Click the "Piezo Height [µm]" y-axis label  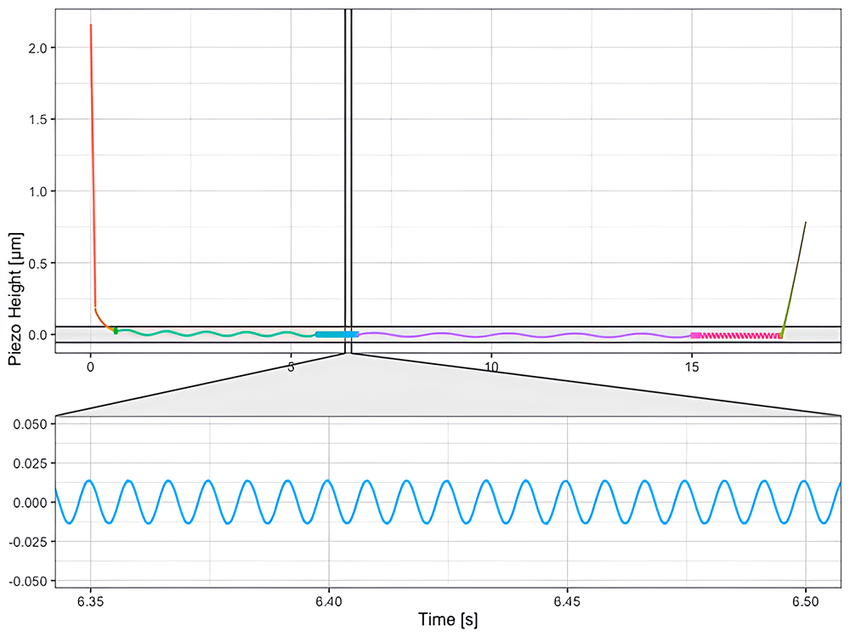15,299
